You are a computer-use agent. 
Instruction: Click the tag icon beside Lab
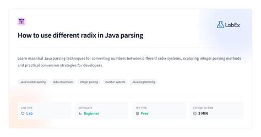22,113
